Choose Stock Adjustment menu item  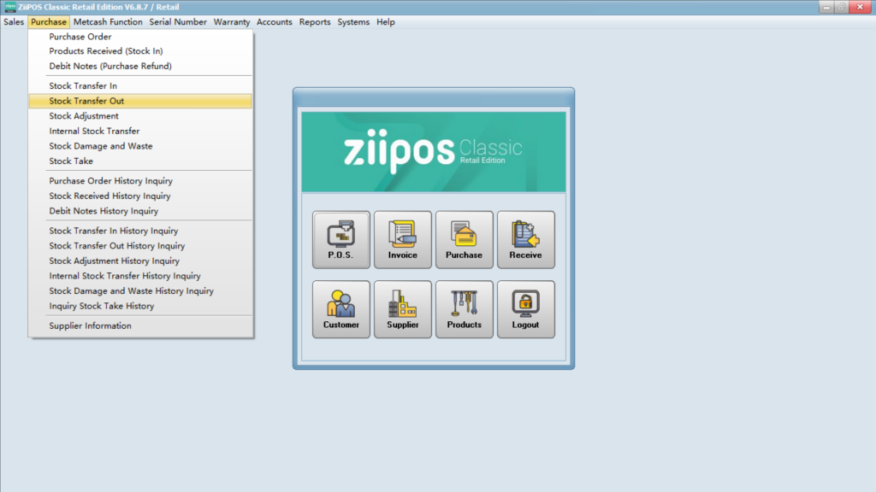click(x=84, y=116)
